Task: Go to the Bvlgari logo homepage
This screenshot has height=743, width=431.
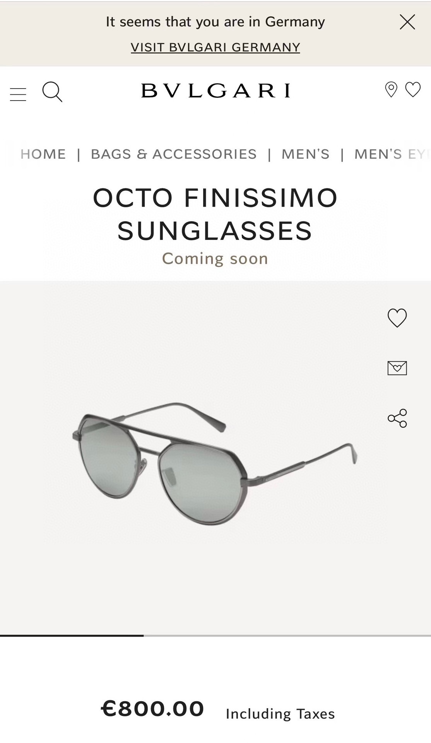Action: click(215, 91)
